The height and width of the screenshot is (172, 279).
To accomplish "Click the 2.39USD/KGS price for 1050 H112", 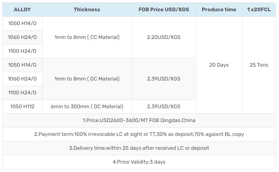I will coord(163,106).
